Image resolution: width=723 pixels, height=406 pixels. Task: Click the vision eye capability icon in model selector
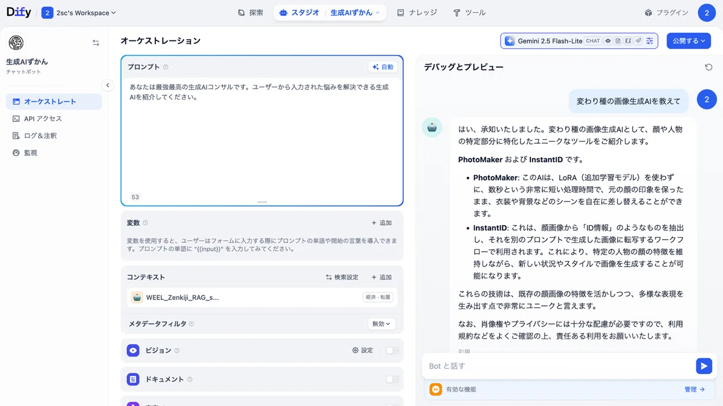pyautogui.click(x=609, y=41)
